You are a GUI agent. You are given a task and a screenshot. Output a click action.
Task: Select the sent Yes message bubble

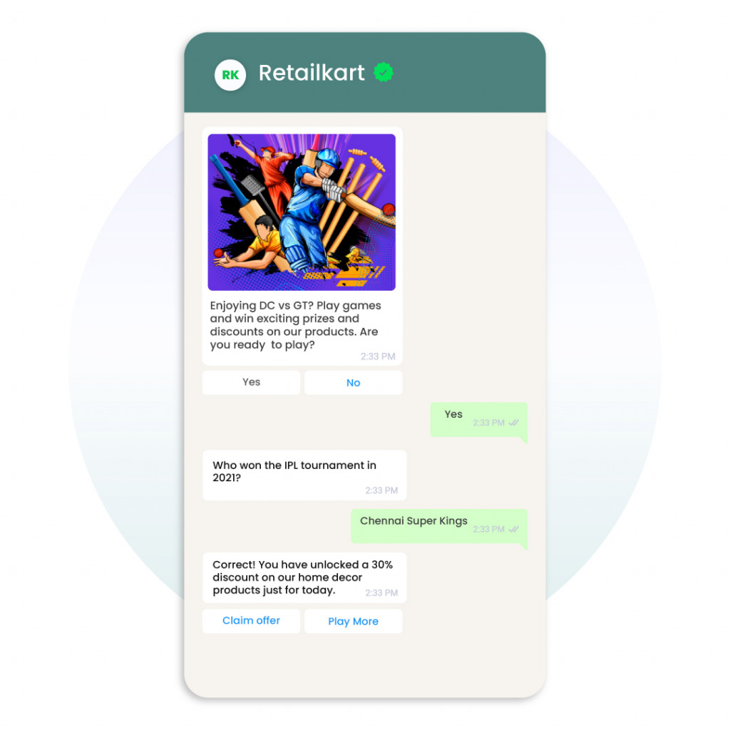[x=479, y=419]
